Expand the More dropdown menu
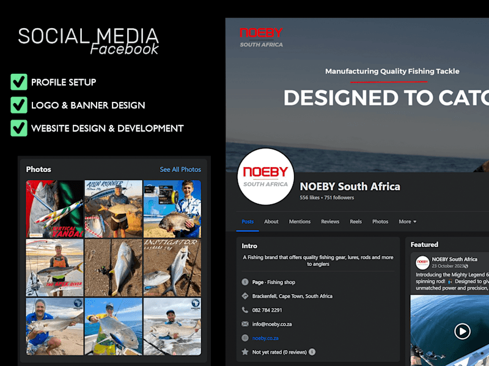The height and width of the screenshot is (366, 489). pos(407,221)
